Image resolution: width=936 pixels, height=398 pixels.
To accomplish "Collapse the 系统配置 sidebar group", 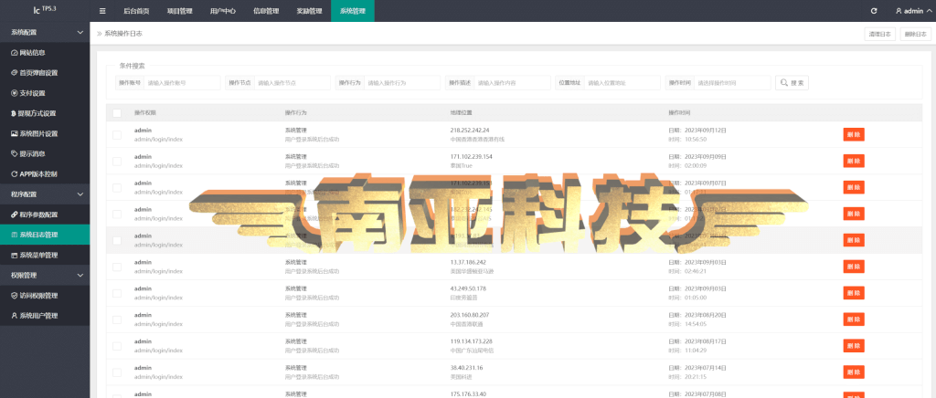I will point(45,32).
